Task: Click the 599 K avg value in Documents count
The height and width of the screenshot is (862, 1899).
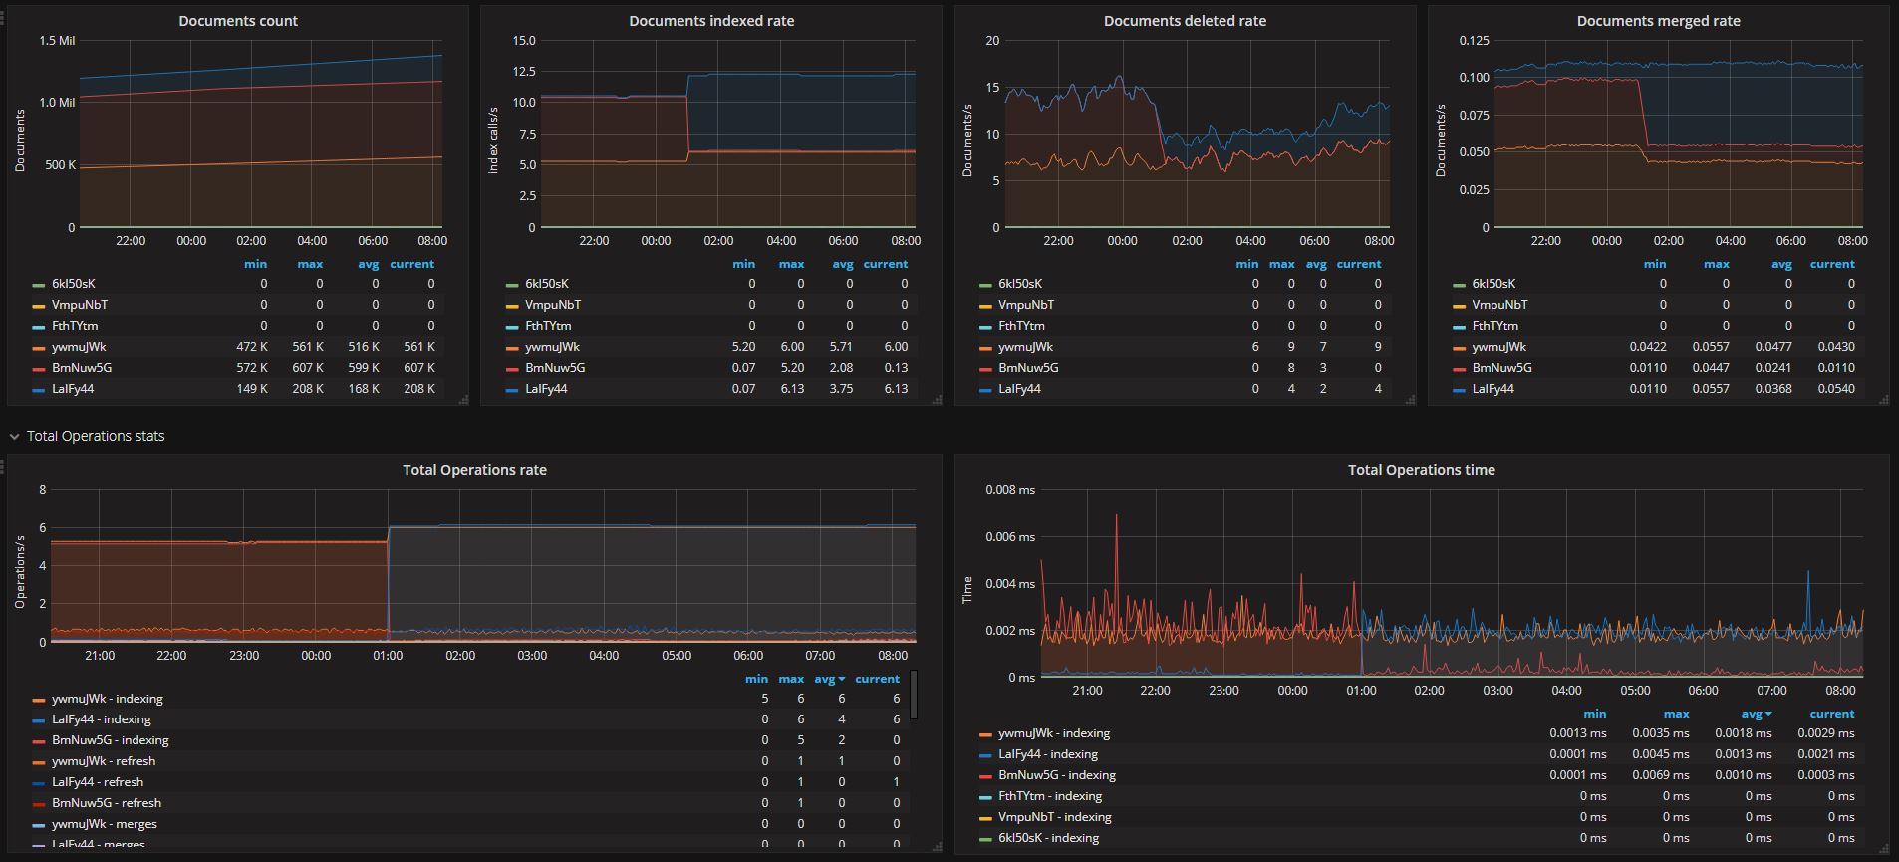Action: tap(364, 368)
